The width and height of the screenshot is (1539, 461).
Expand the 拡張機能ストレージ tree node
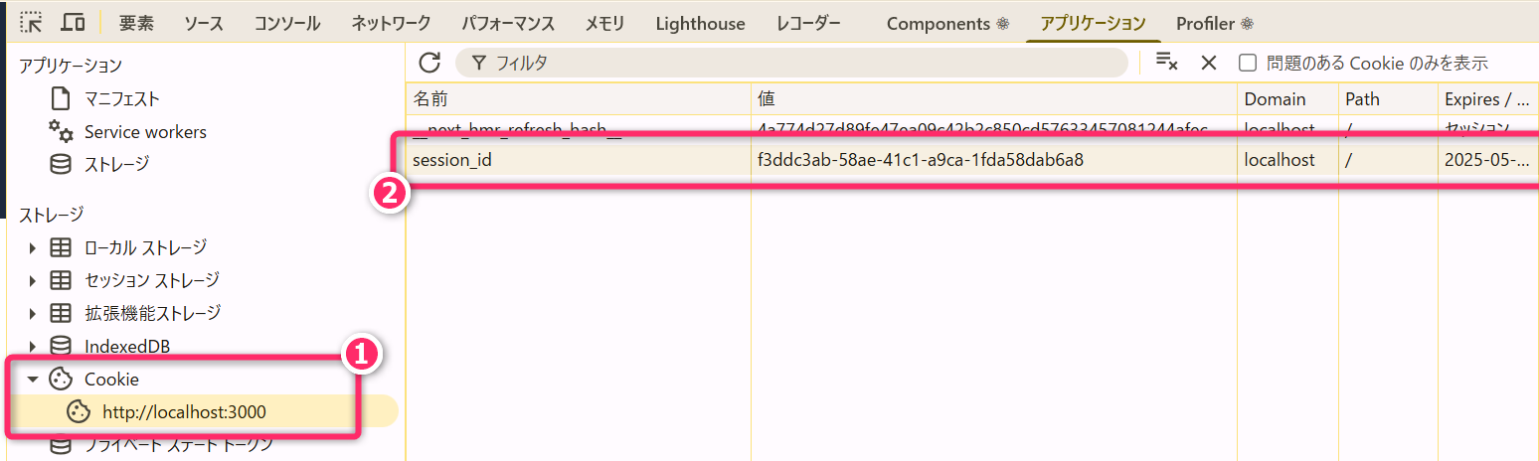pyautogui.click(x=33, y=313)
